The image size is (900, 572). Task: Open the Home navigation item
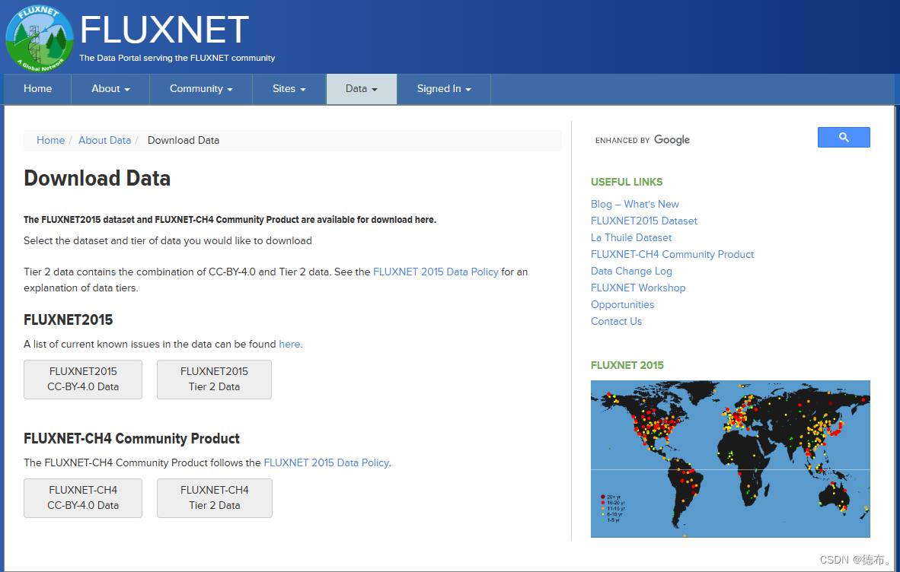pyautogui.click(x=38, y=89)
